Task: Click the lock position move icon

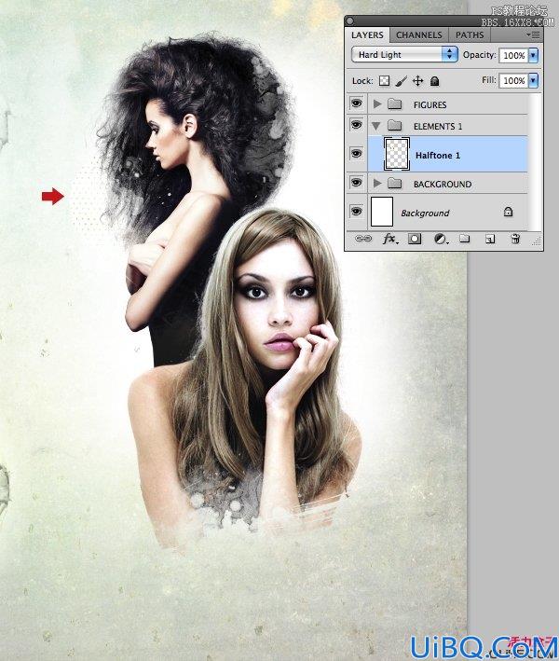Action: point(417,80)
